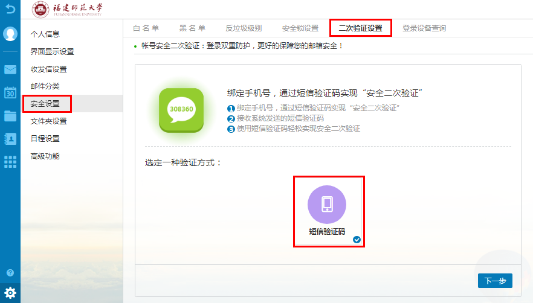This screenshot has height=303, width=533.
Task: Open the apps grid icon
Action: point(10,161)
